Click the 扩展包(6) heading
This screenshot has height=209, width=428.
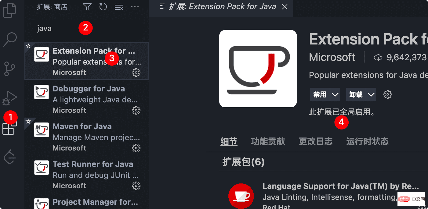243,162
